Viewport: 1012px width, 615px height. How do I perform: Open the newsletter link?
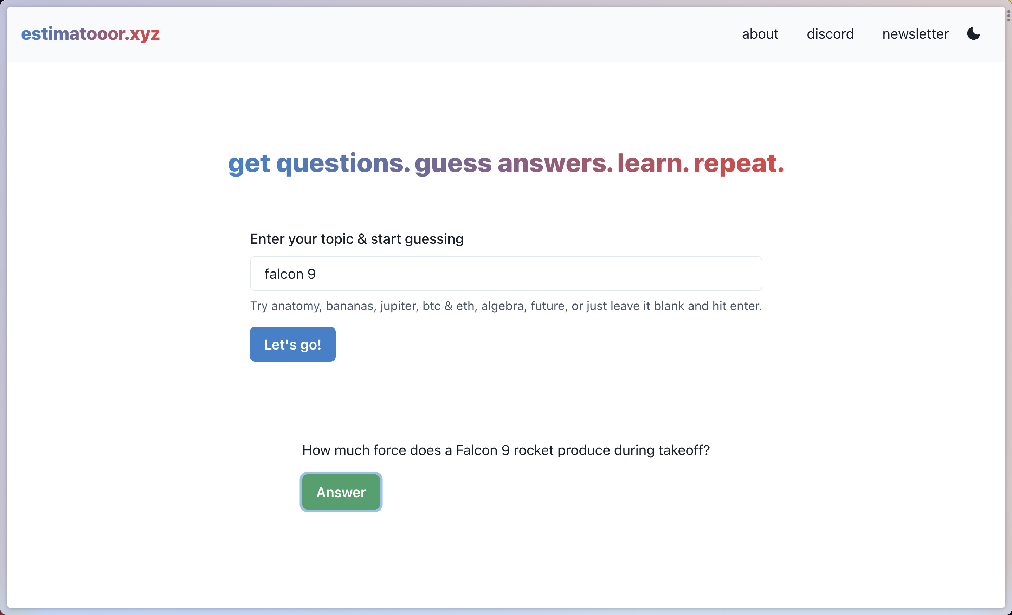point(915,34)
